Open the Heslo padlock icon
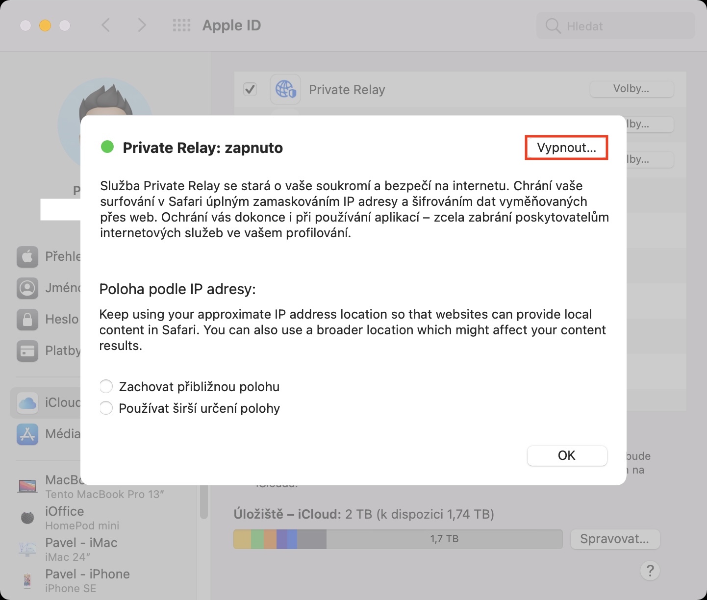 (x=27, y=319)
